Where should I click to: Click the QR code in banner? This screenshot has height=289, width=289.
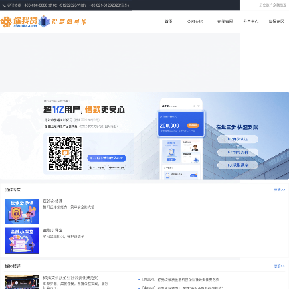(65, 153)
